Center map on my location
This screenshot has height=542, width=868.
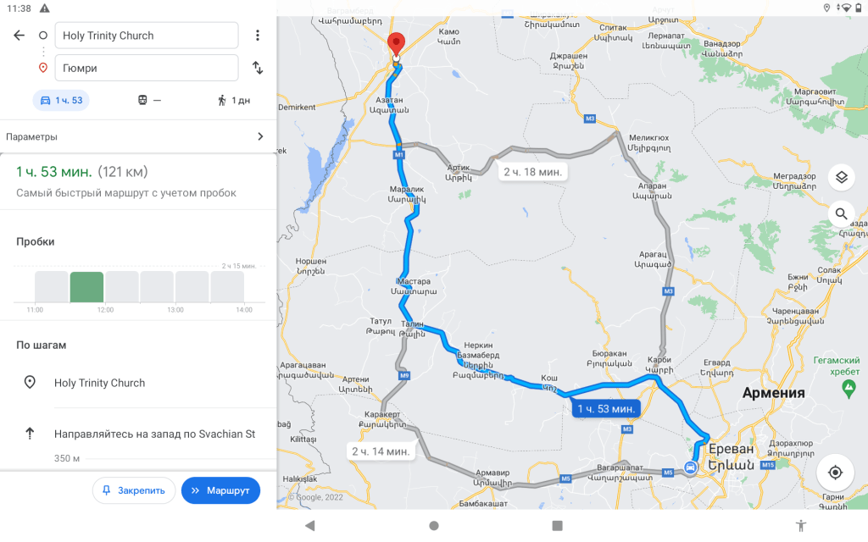coord(835,473)
